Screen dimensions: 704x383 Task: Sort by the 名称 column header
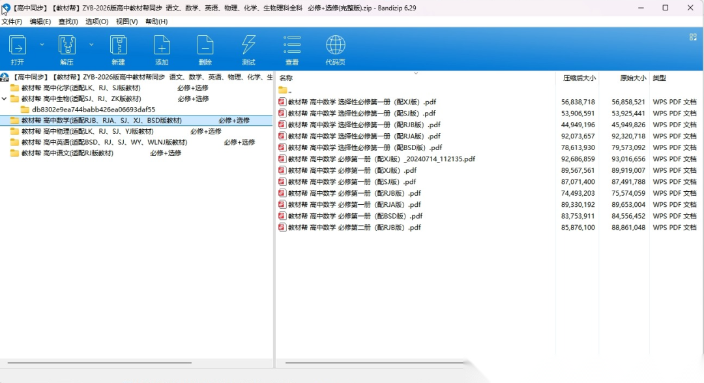[286, 78]
